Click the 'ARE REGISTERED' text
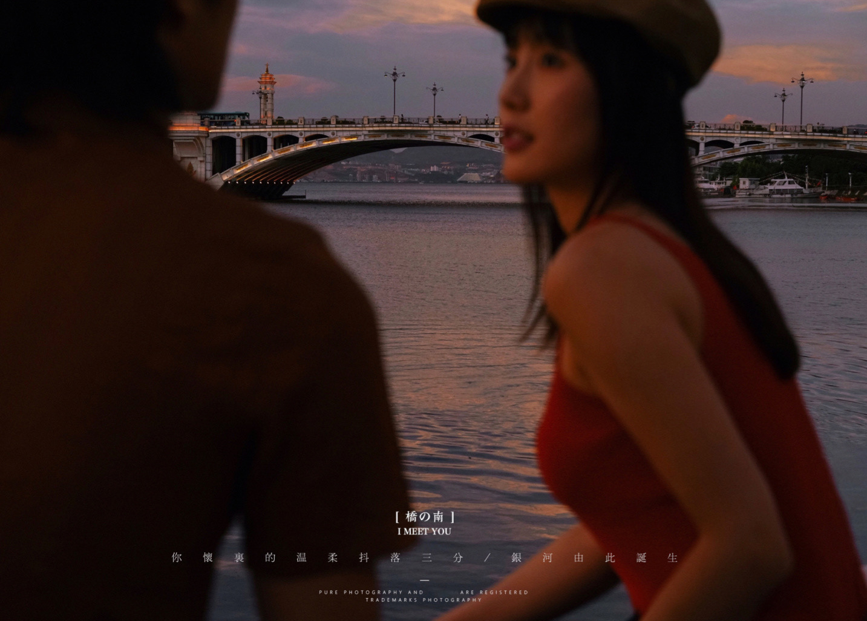 pos(494,593)
